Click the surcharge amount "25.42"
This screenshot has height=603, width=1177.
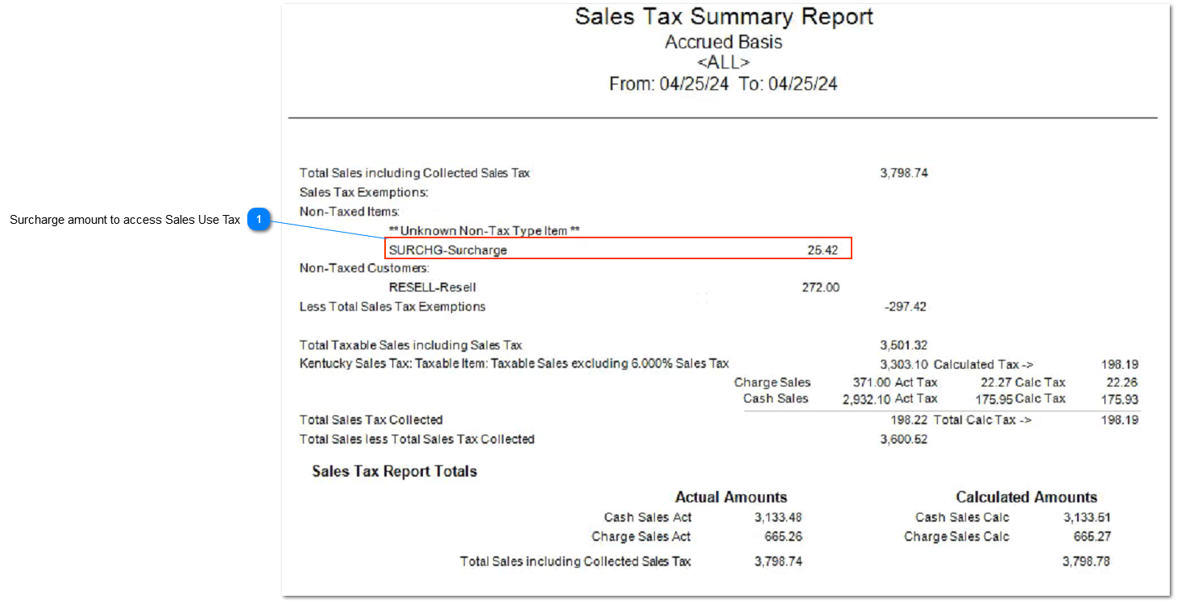click(823, 250)
